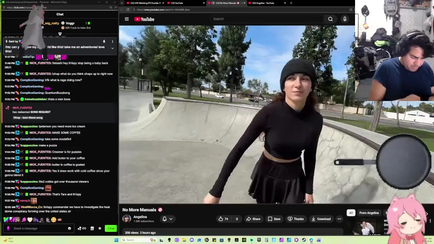
Task: Click the YouTube search magnifier button
Action: tap(330, 19)
